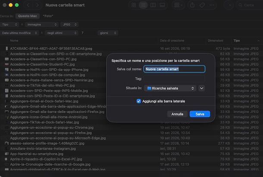Switch to icon view in toolbar
Image resolution: width=263 pixels, height=177 pixels.
coord(134,5)
